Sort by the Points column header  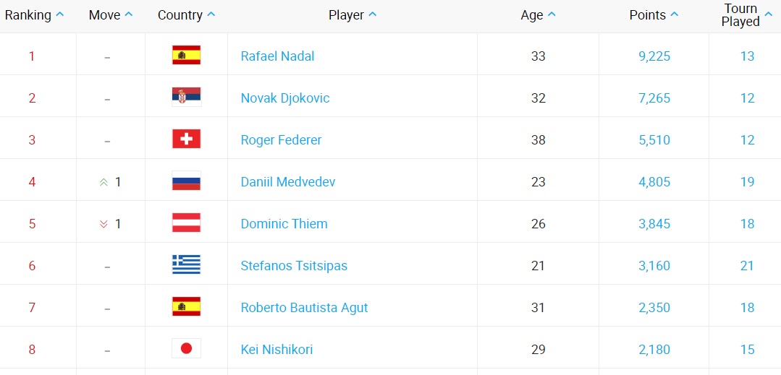coord(654,15)
